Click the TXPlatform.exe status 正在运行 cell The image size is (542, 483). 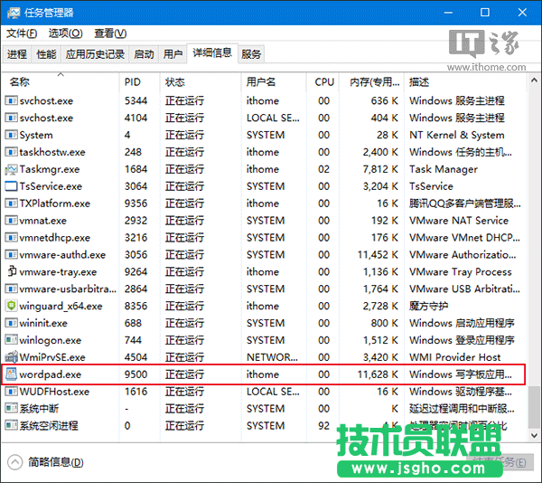[184, 204]
